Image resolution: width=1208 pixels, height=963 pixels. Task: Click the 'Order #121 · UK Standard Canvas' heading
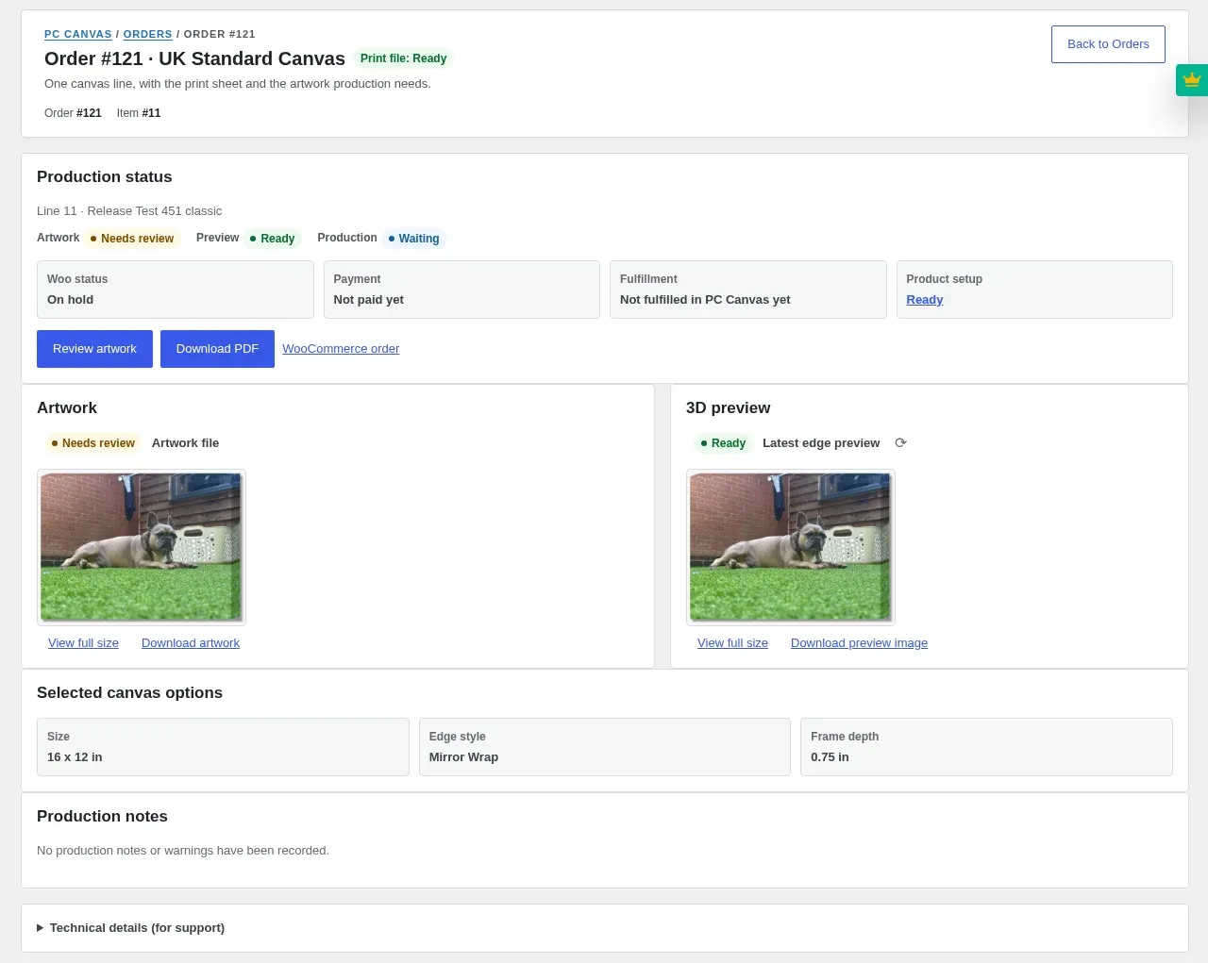click(194, 58)
